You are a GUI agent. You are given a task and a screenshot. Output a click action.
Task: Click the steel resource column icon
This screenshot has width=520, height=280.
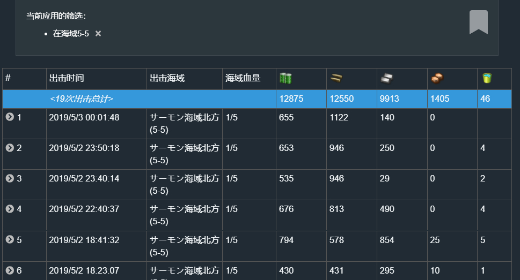click(387, 78)
